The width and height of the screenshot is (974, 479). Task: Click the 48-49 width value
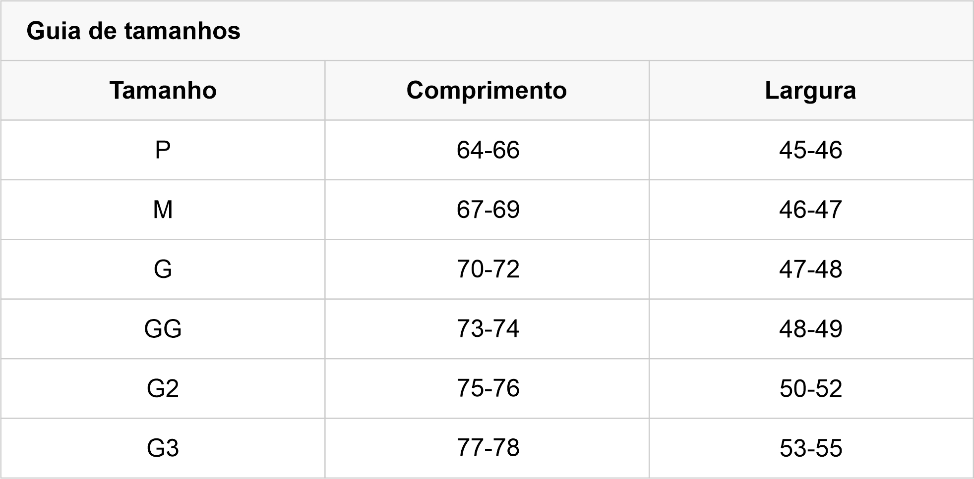pyautogui.click(x=811, y=329)
